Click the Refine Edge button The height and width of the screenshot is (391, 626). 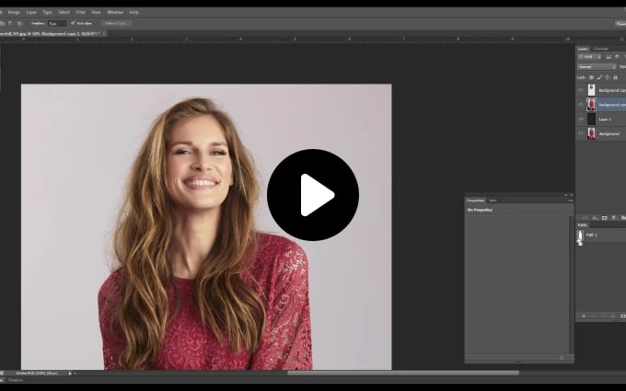[x=117, y=24]
